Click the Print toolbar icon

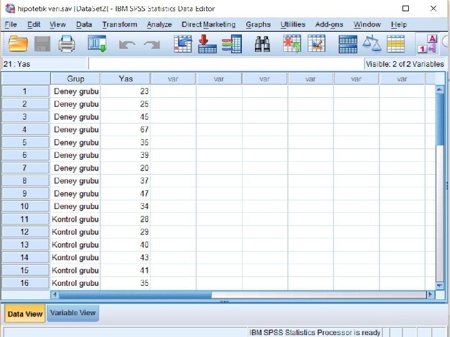click(x=67, y=44)
